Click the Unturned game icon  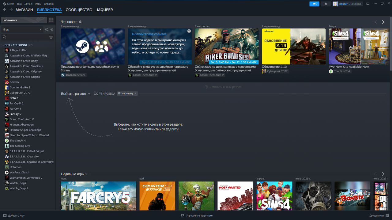[7, 167]
